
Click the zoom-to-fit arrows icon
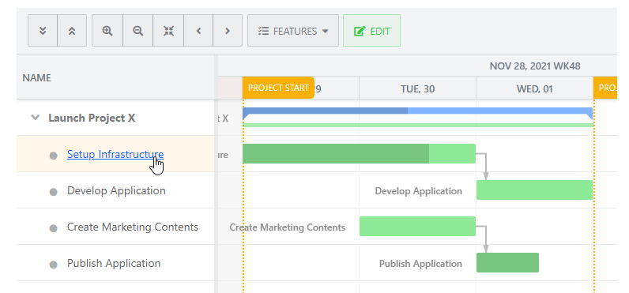[x=168, y=31]
